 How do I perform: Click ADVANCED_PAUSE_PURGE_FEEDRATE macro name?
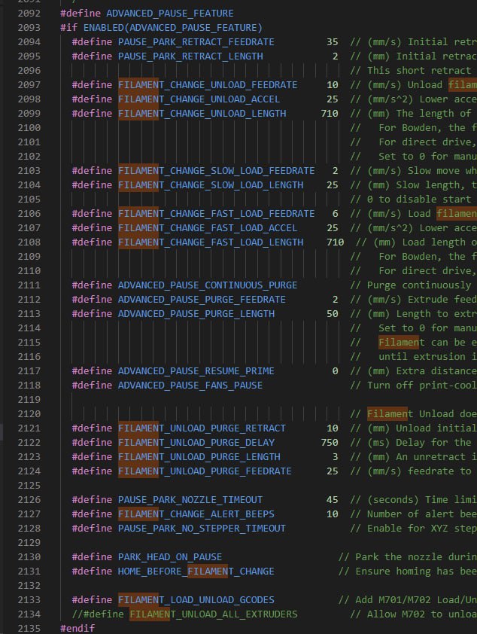pos(202,300)
